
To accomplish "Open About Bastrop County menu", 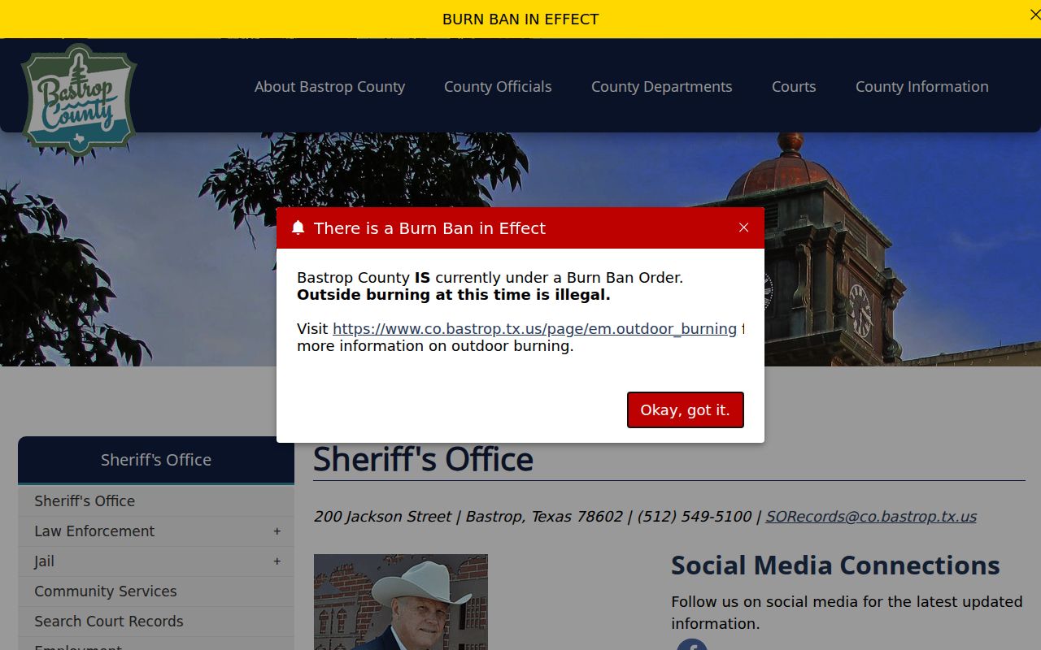I will [329, 86].
